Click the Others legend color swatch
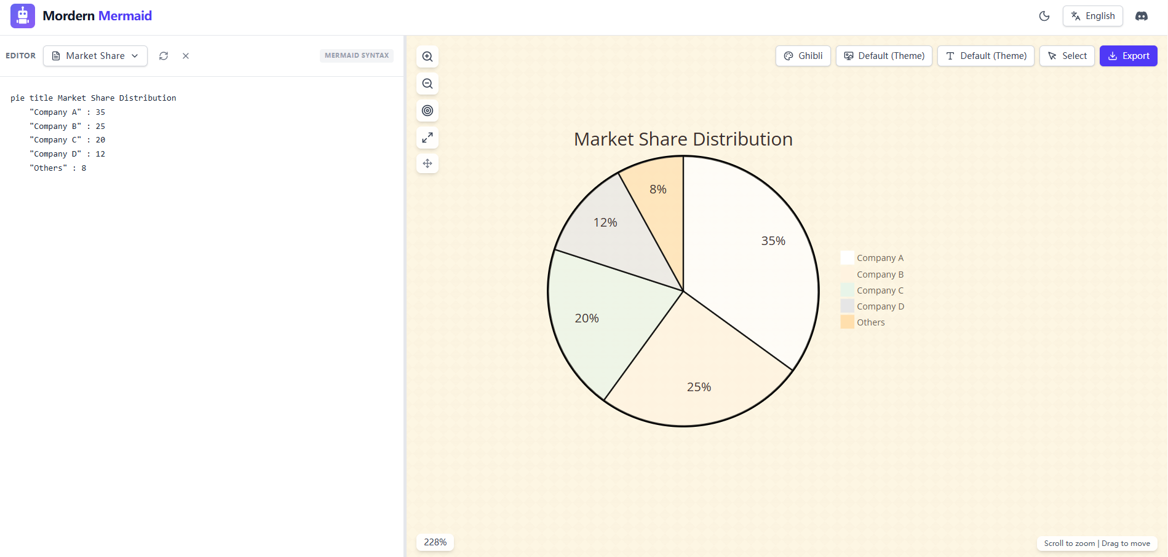Screen dimensions: 1168x557 pos(847,322)
